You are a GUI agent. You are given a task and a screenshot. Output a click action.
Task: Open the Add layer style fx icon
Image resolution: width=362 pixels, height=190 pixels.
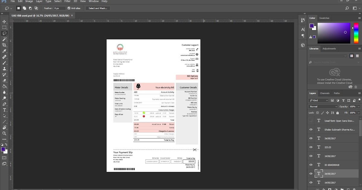click(324, 189)
